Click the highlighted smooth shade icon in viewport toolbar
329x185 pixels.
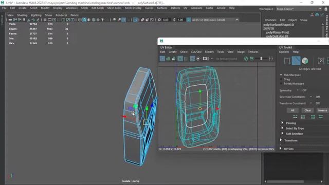pyautogui.click(x=84, y=20)
